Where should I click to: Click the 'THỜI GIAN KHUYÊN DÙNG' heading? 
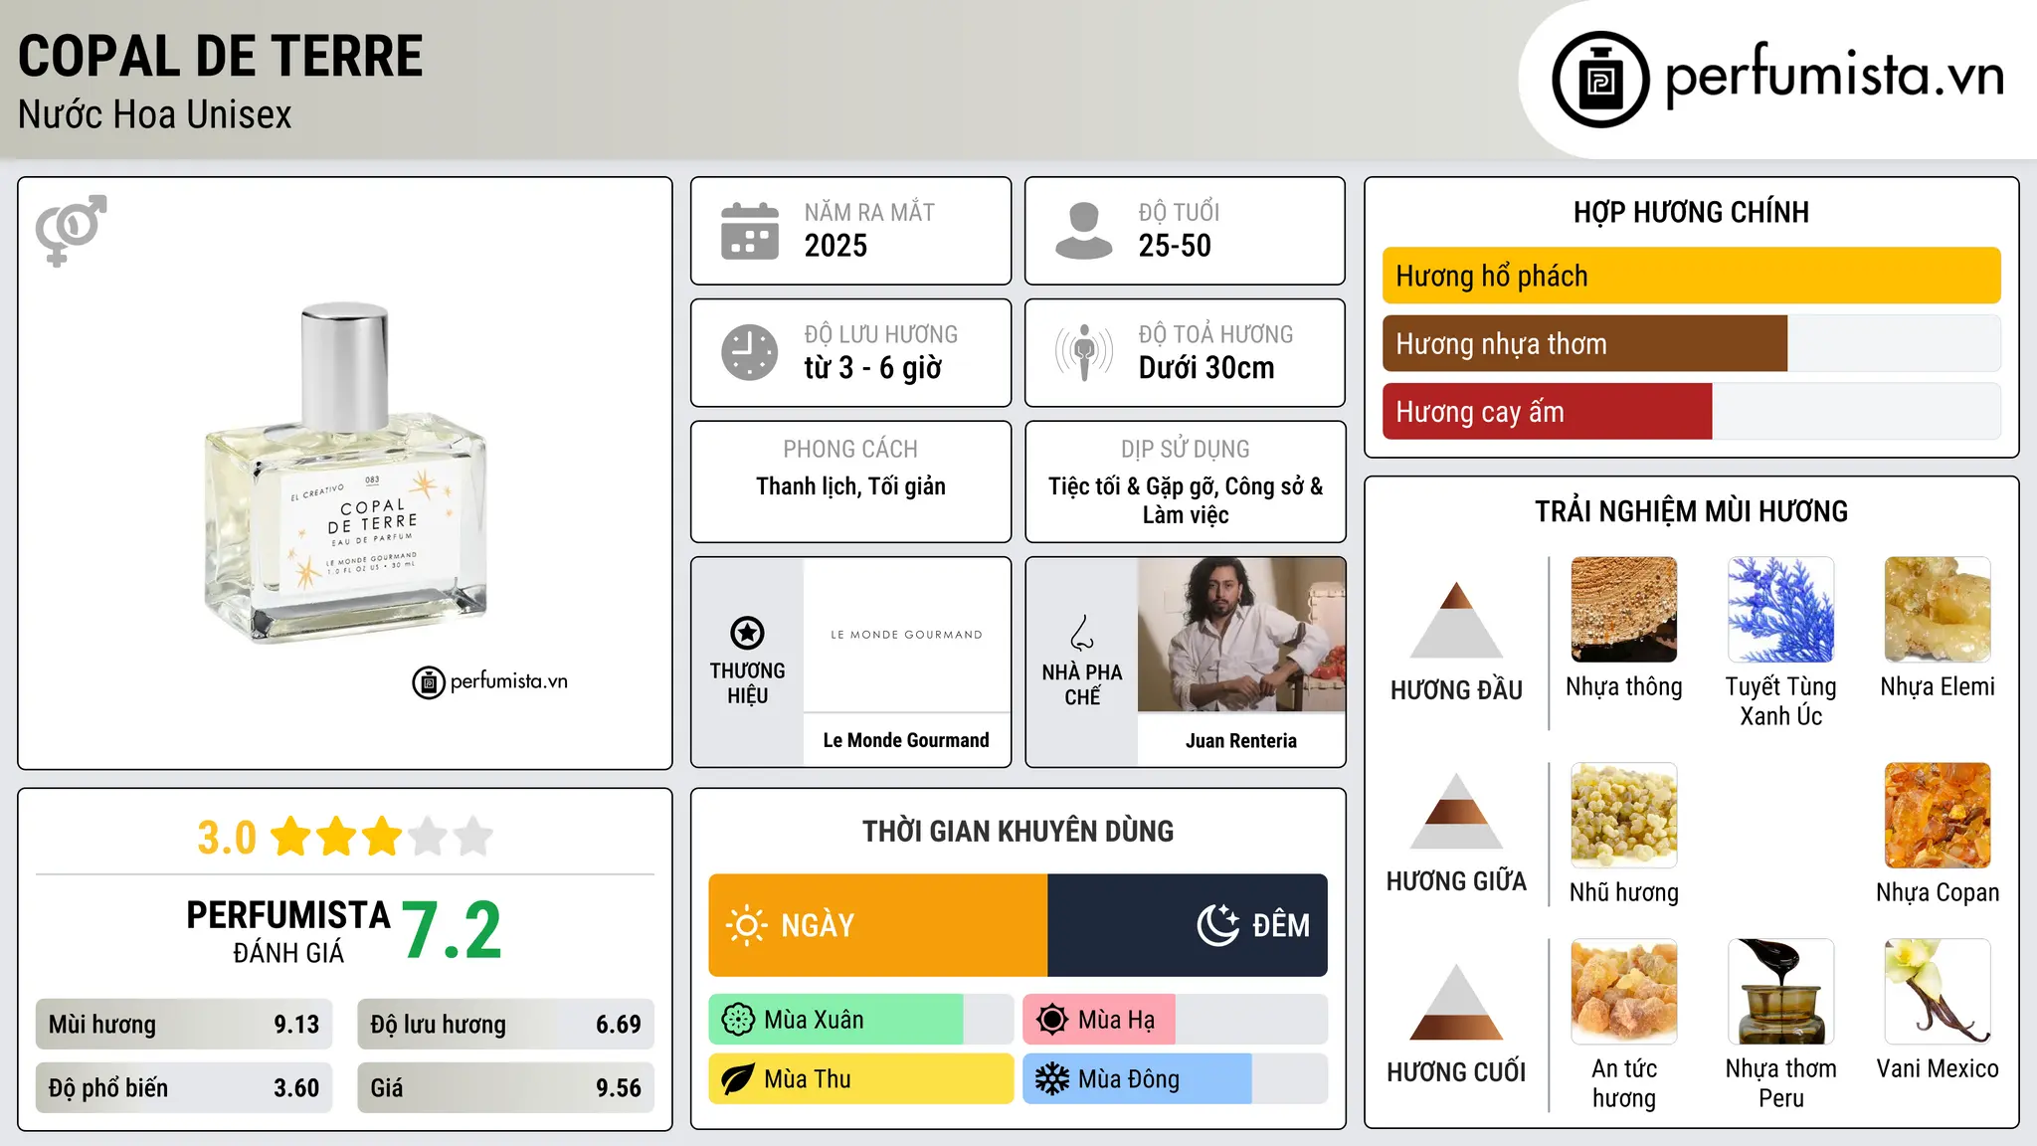point(1018,832)
